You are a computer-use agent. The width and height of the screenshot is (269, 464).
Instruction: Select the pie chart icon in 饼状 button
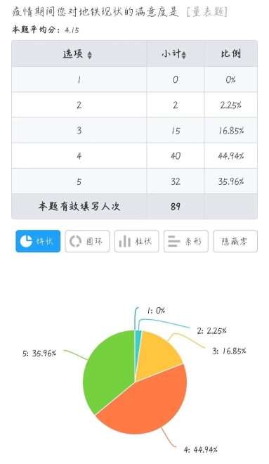(x=26, y=241)
